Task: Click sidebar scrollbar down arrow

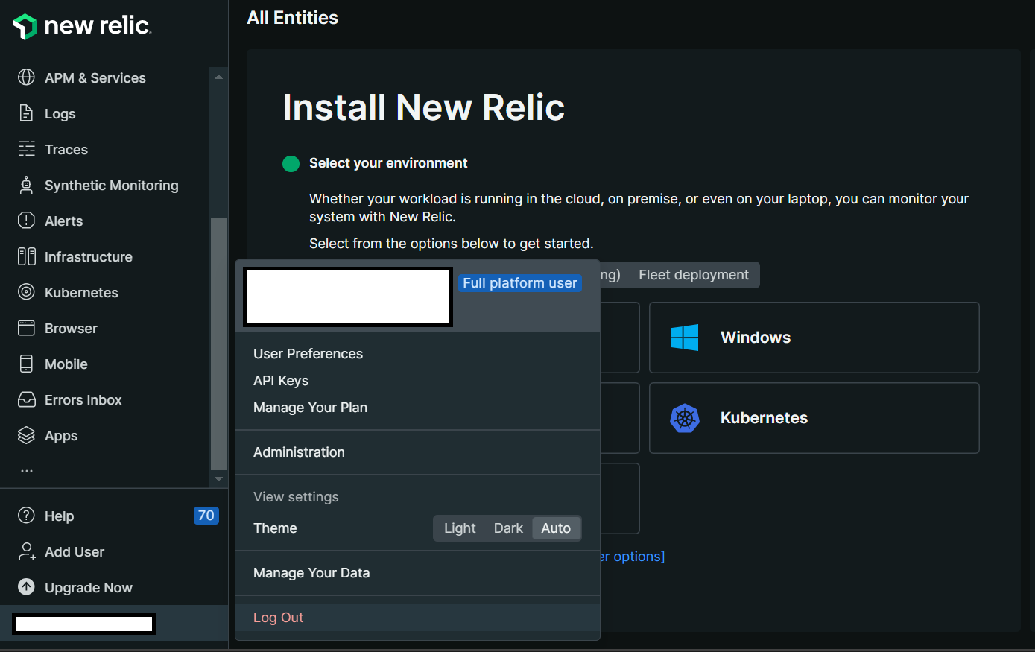Action: click(218, 479)
